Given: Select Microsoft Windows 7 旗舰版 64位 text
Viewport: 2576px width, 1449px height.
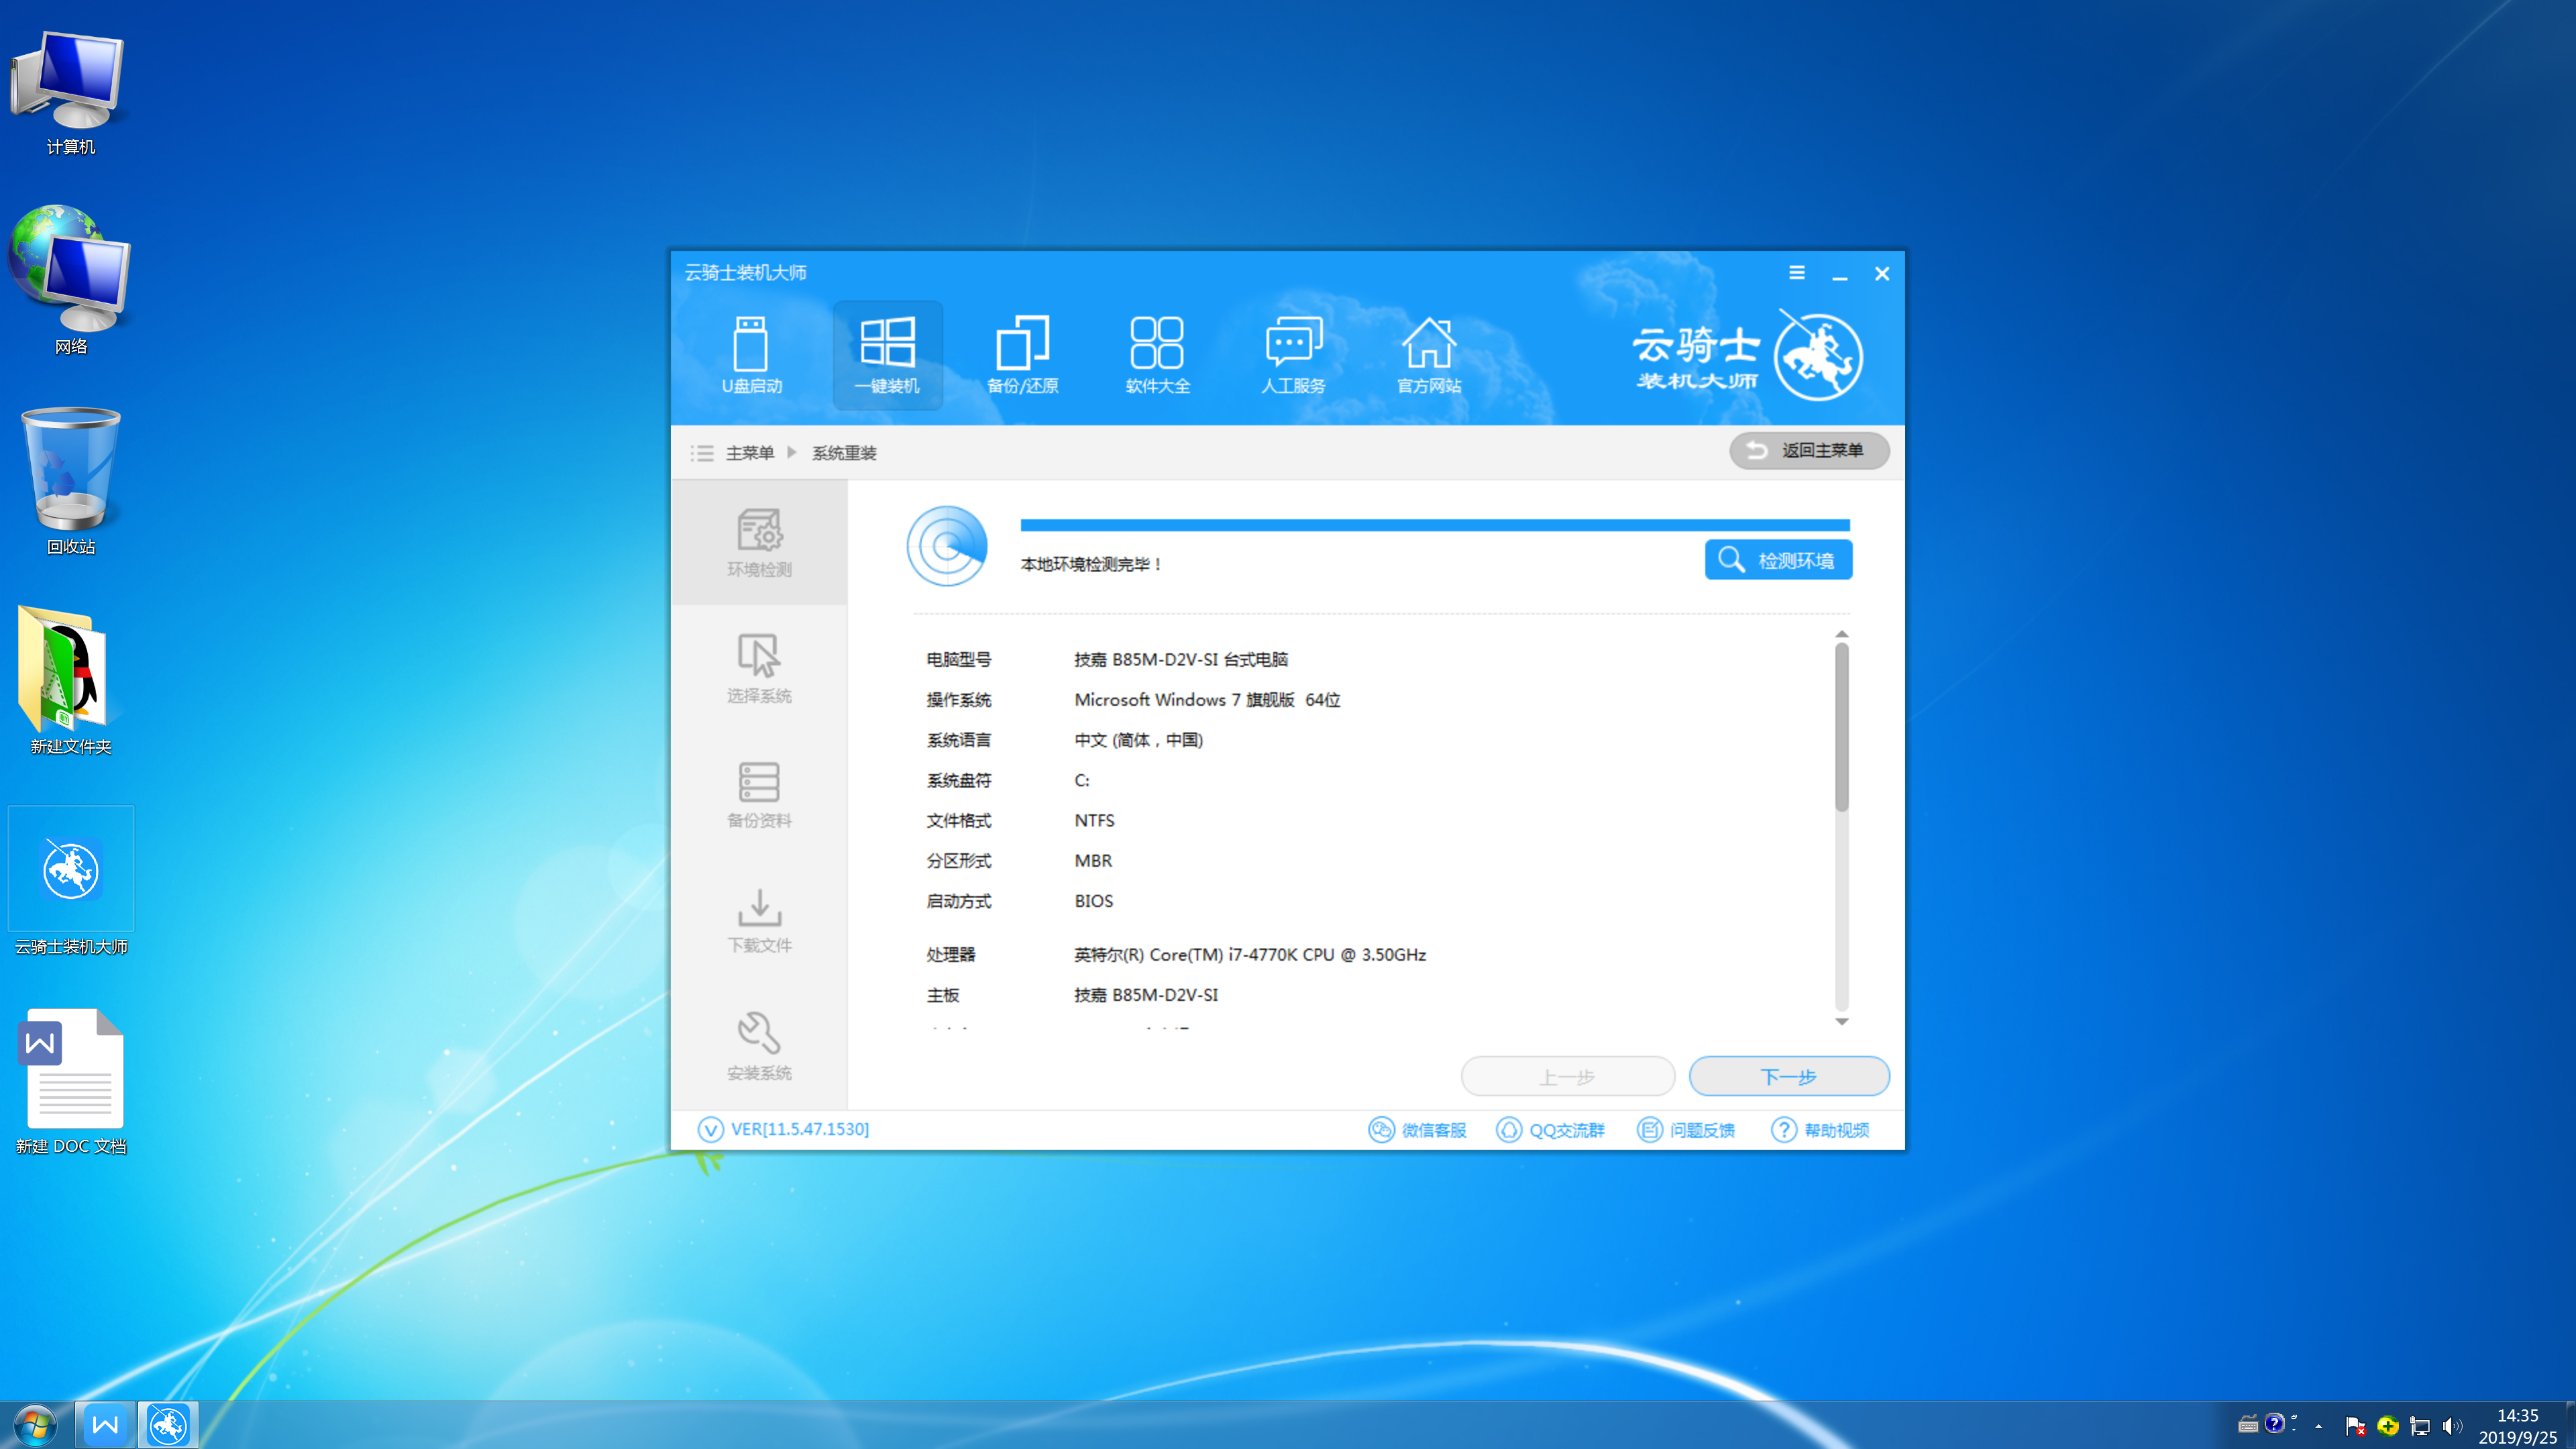Looking at the screenshot, I should 1207,700.
